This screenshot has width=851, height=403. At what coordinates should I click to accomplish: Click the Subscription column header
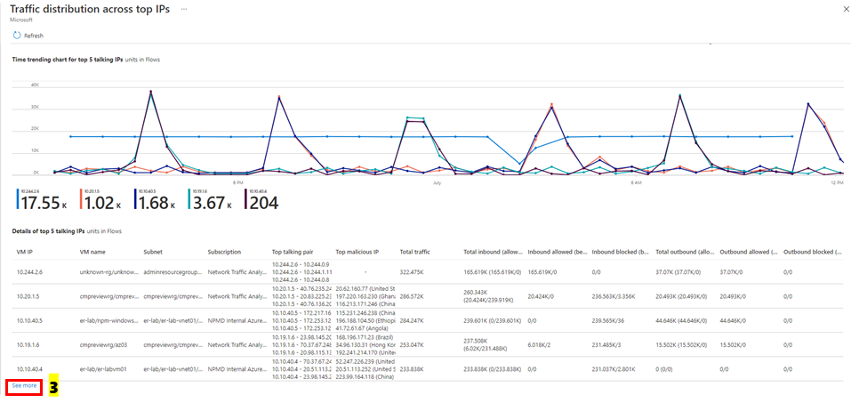pyautogui.click(x=224, y=253)
